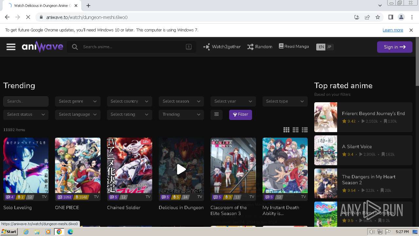Click volume icon in system tray

coord(372,232)
